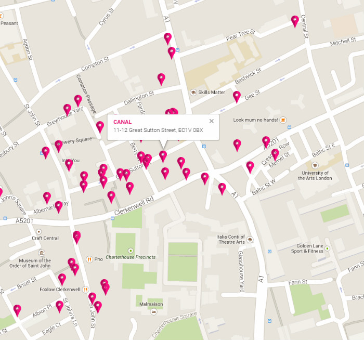The image size is (364, 340).
Task: Click the University of the Arts London icon
Action: coord(315,165)
